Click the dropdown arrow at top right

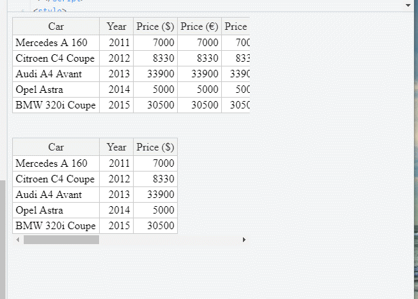click(408, 5)
